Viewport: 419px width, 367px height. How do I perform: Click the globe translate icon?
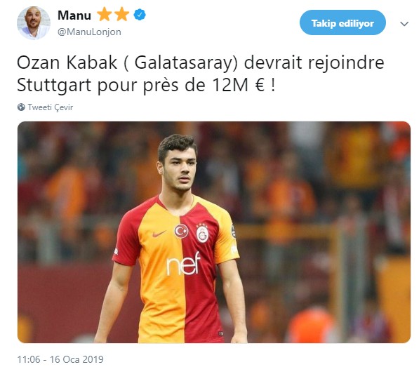point(21,107)
